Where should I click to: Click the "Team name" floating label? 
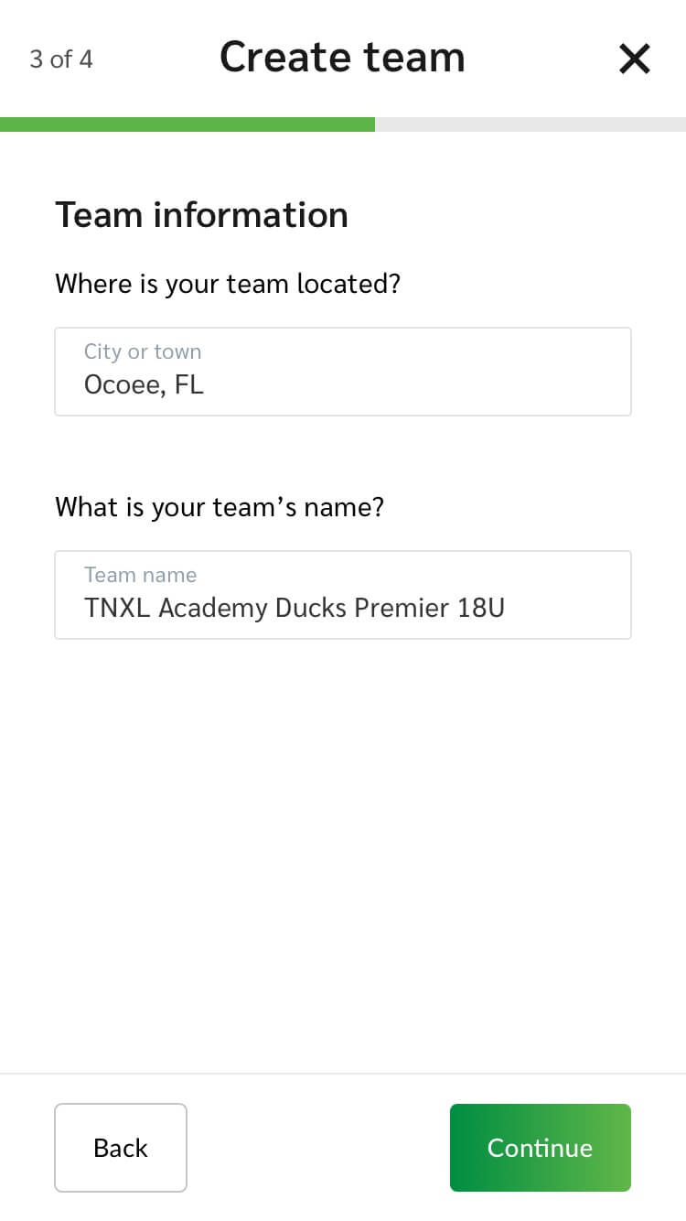[140, 575]
